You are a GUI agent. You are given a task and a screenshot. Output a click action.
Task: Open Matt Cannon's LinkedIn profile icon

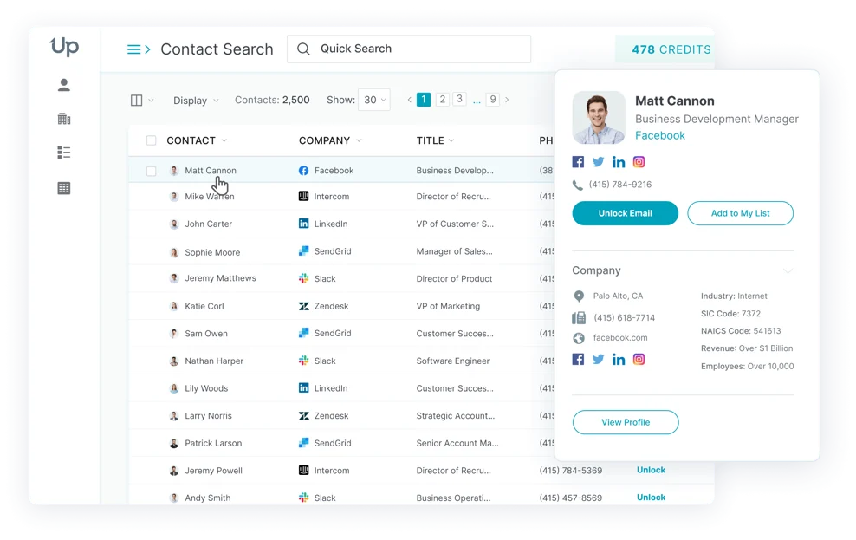(619, 162)
